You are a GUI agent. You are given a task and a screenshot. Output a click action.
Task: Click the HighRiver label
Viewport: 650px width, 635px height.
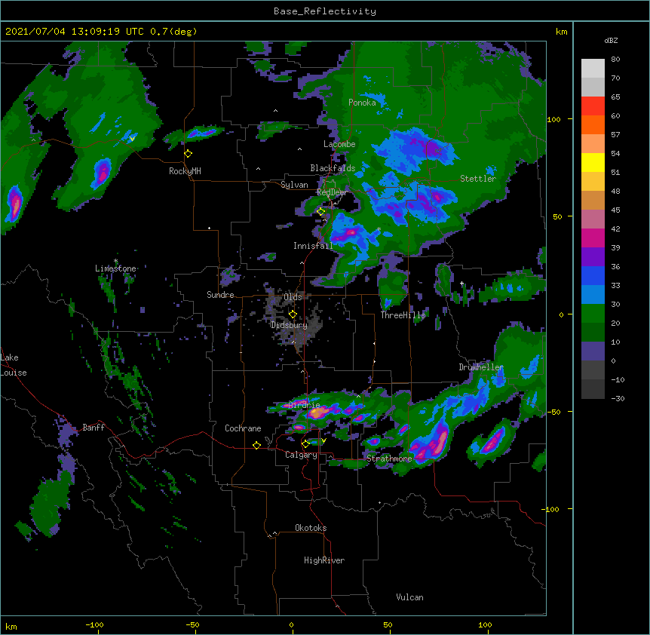[x=324, y=560]
